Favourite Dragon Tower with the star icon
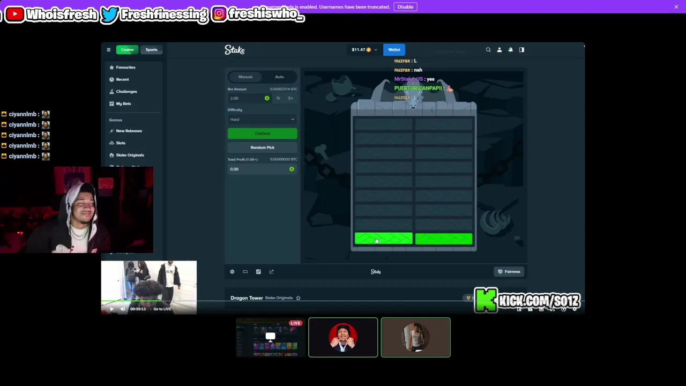 point(299,298)
